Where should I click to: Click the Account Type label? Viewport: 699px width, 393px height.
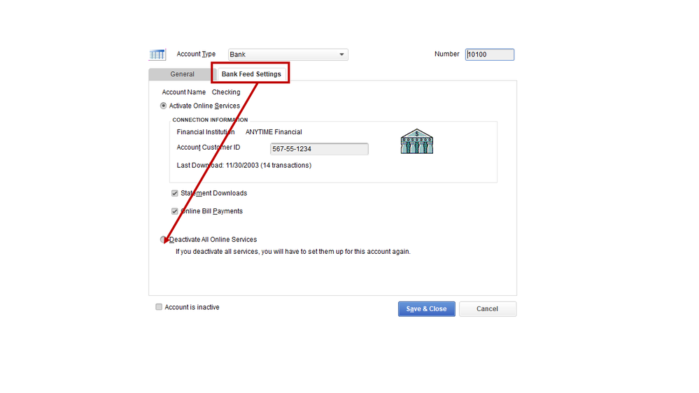point(196,54)
